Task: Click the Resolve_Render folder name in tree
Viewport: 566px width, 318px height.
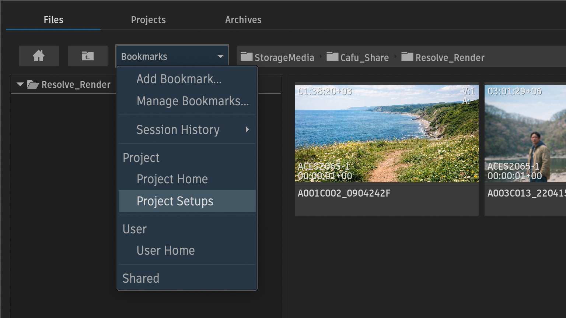Action: 76,85
